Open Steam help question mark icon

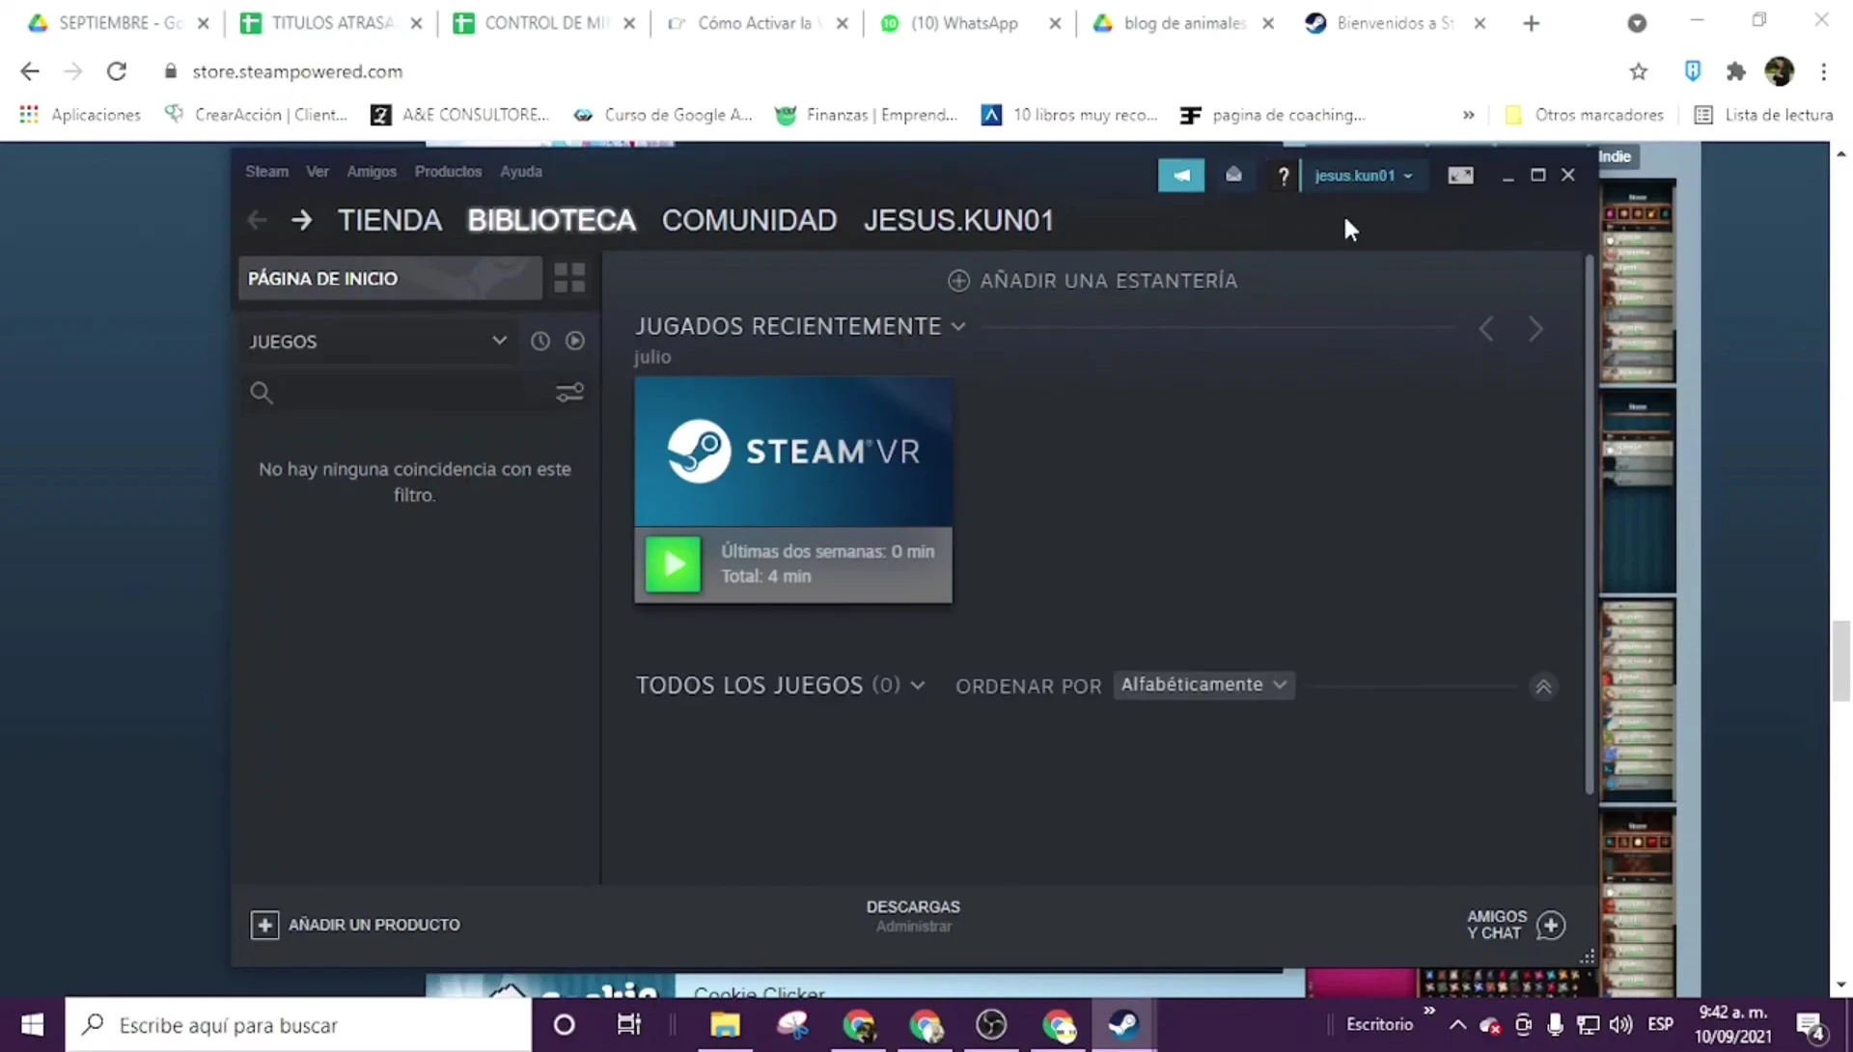click(1283, 176)
